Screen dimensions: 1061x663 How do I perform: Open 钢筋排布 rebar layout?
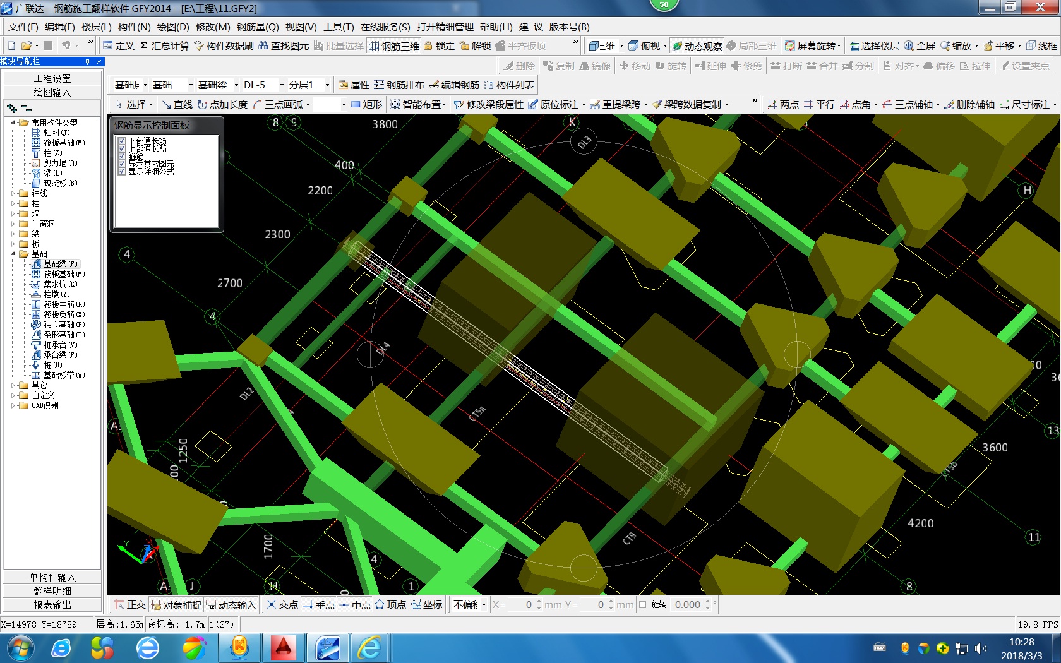[x=399, y=85]
